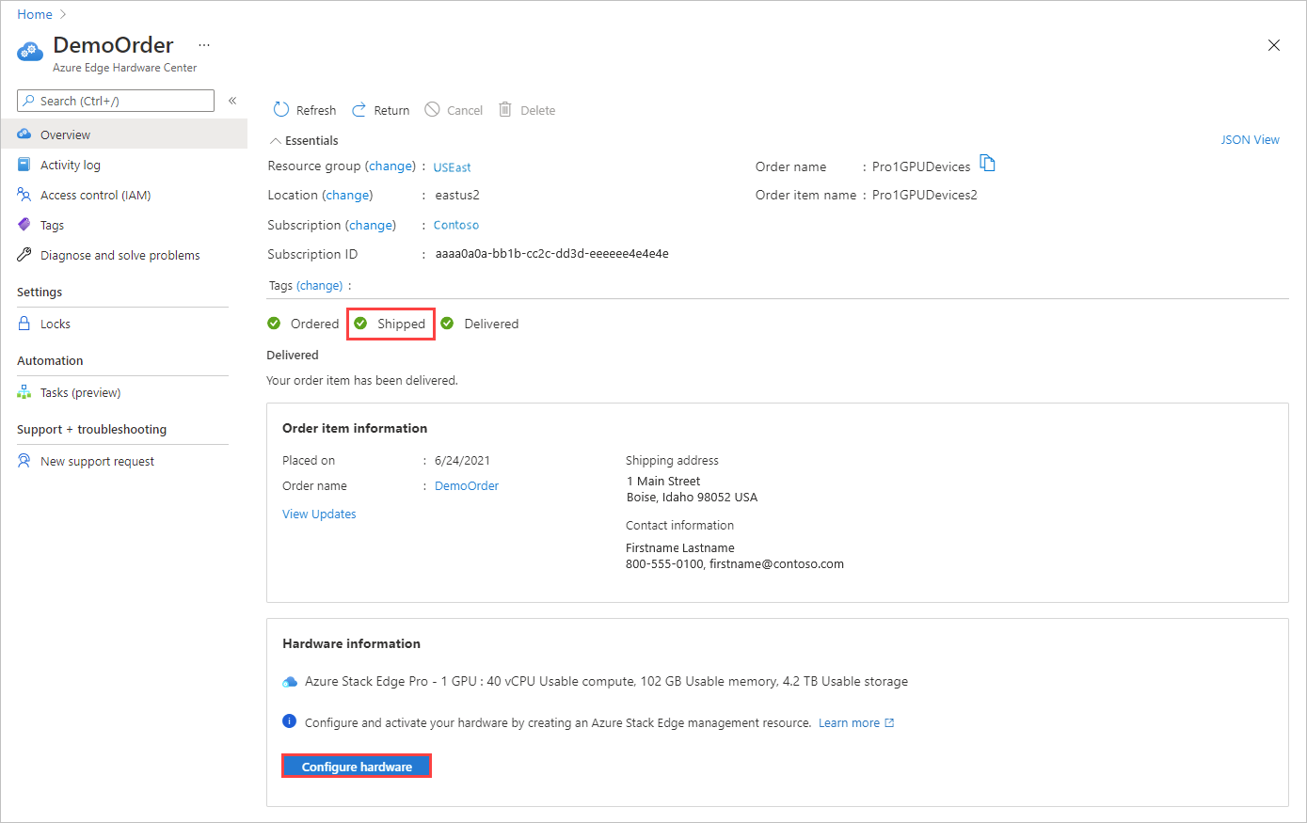Open Activity log from the sidebar
This screenshot has width=1307, height=823.
coord(69,164)
